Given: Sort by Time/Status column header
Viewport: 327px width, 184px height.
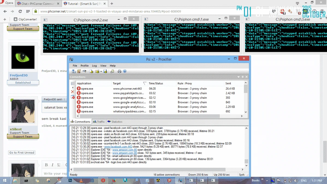Looking at the screenshot, I should pyautogui.click(x=162, y=84).
